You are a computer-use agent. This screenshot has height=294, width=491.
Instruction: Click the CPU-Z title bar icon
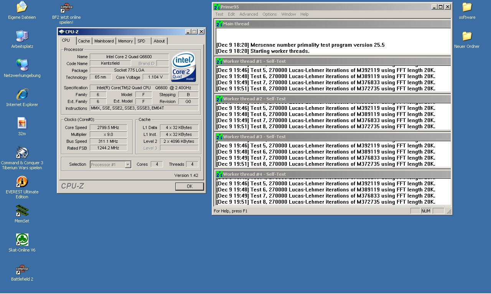click(61, 32)
